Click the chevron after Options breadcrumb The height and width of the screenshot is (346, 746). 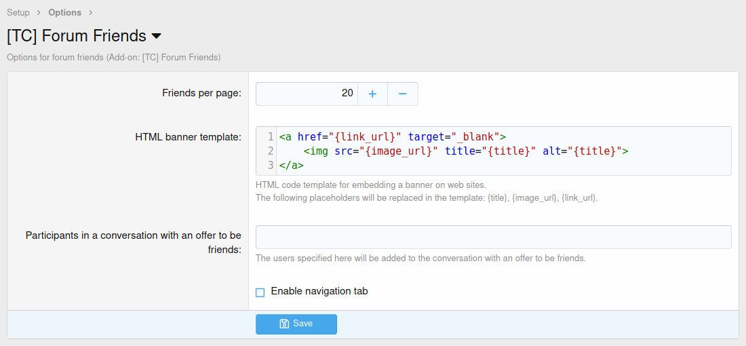click(90, 12)
